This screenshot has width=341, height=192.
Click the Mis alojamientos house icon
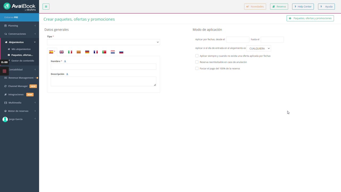point(9,49)
